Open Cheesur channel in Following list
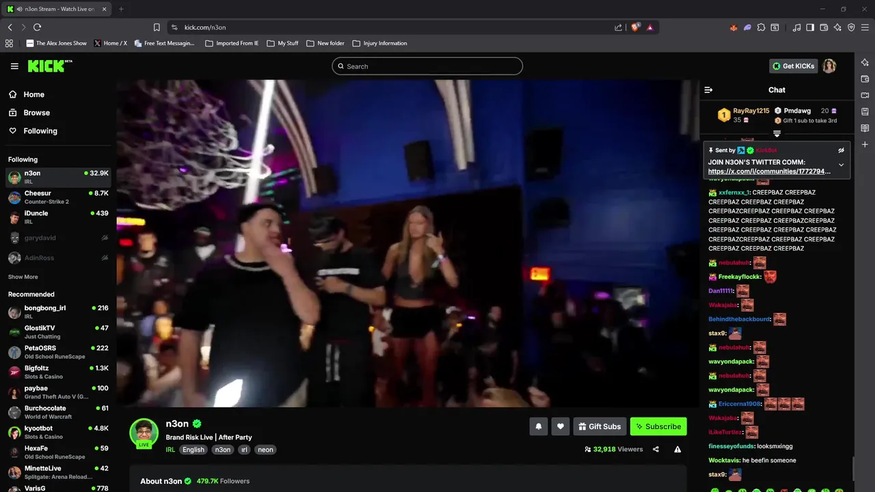875x492 pixels. click(x=58, y=197)
